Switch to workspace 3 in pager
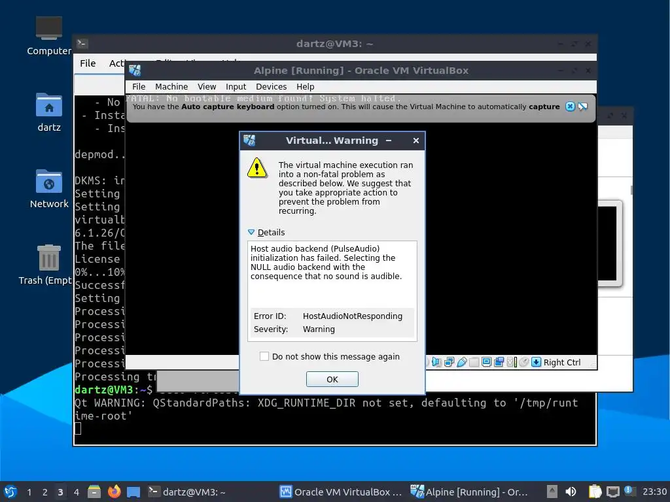This screenshot has height=502, width=670. pos(60,492)
